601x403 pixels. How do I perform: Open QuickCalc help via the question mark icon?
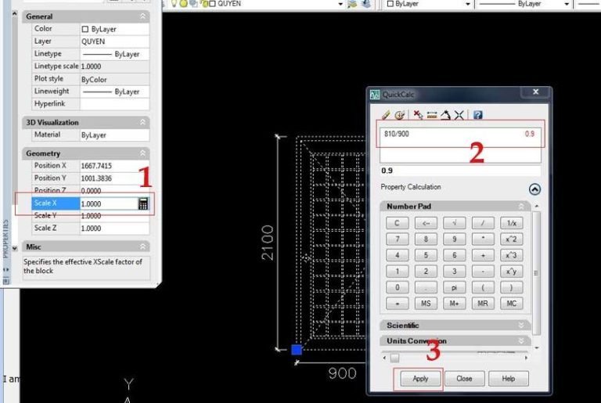pyautogui.click(x=477, y=115)
